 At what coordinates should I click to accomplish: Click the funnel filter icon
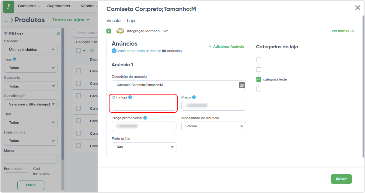point(6,34)
